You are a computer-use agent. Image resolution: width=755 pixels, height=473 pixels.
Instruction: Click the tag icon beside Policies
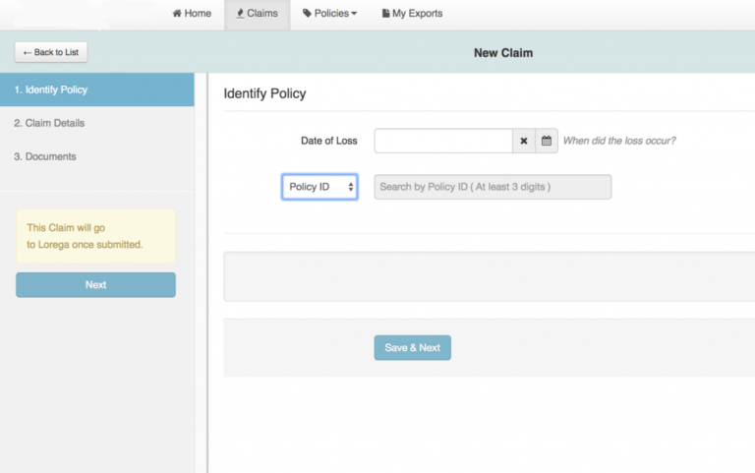click(x=307, y=14)
